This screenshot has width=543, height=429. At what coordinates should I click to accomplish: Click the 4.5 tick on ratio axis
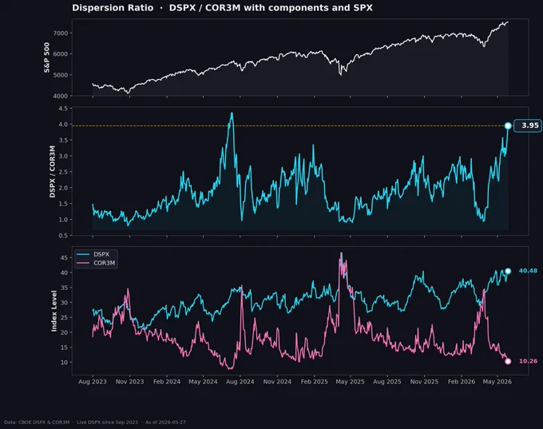pyautogui.click(x=63, y=109)
